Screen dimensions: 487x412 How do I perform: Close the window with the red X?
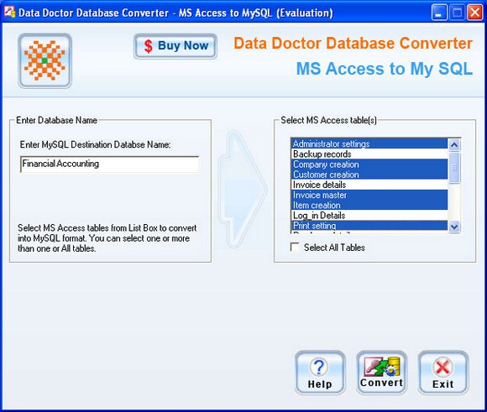(475, 13)
